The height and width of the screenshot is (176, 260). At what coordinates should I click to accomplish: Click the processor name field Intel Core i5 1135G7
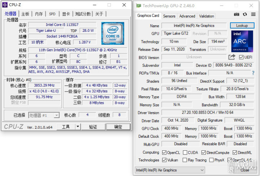(62, 25)
